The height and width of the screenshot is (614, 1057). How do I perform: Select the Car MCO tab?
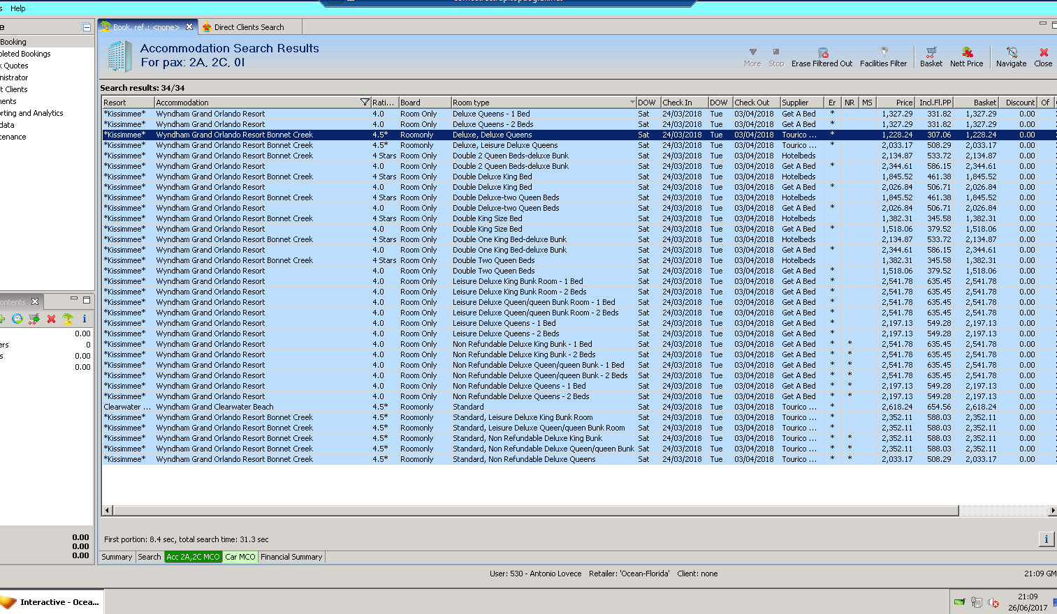pyautogui.click(x=240, y=557)
